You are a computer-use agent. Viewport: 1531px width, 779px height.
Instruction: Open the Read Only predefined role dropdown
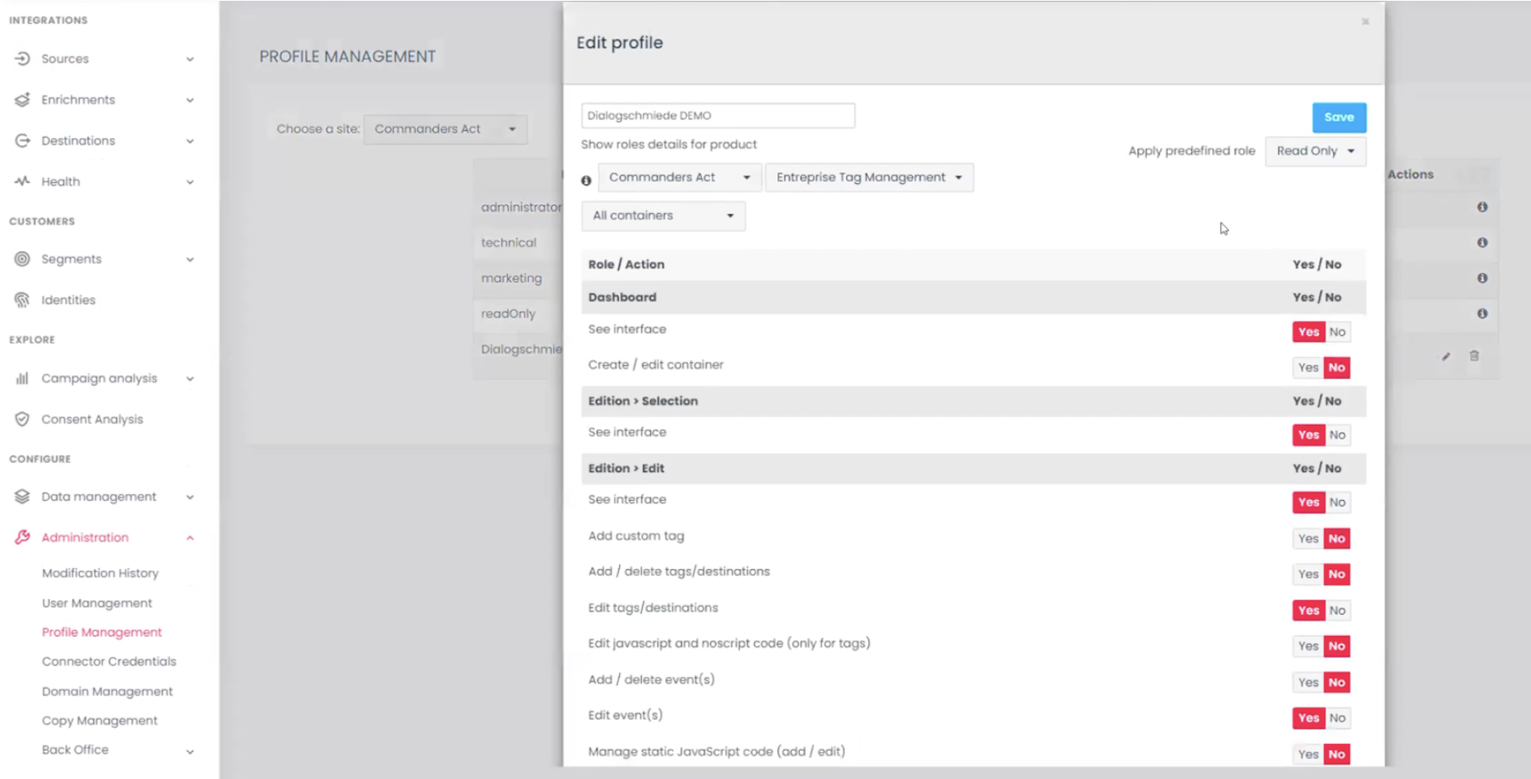tap(1315, 151)
